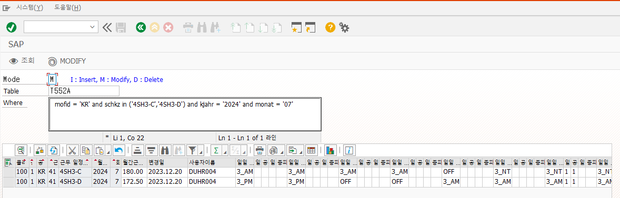Screen dimensions: 620x198
Task: Select the row of schedule 4SH3-D
Action: (x=9, y=181)
